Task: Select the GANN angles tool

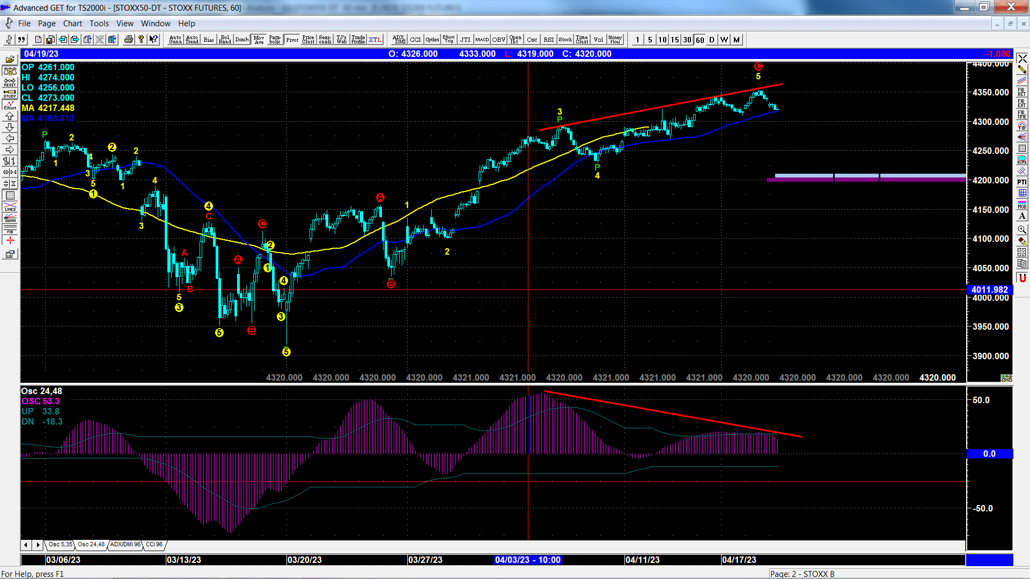Action: coord(10,218)
